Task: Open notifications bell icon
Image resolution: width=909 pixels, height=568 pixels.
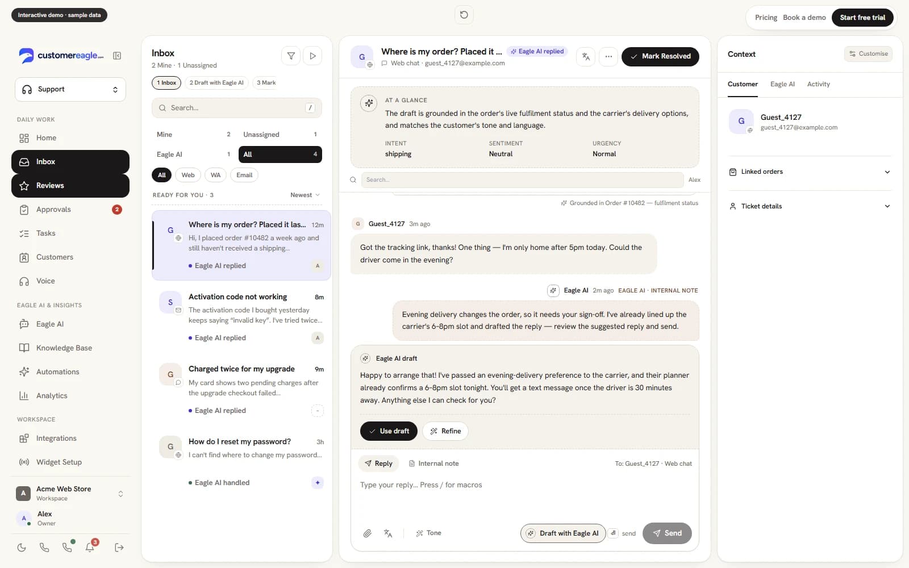Action: 90,548
